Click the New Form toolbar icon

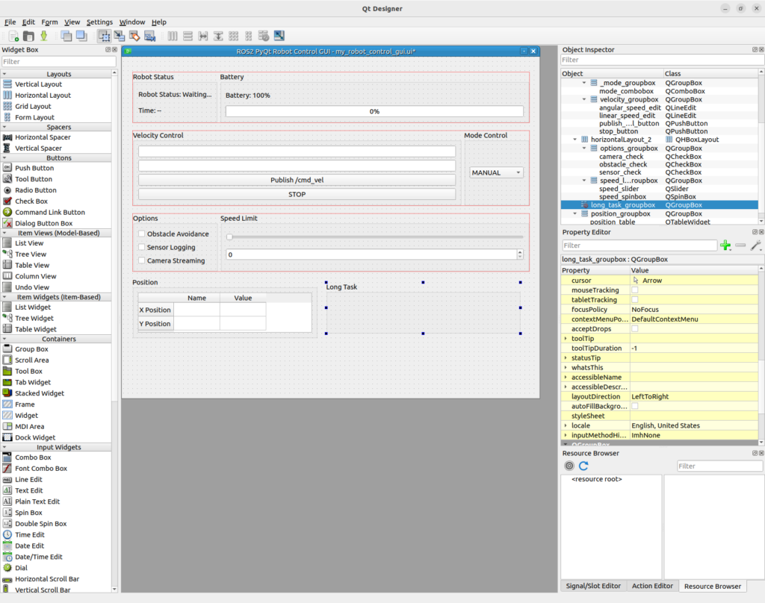13,36
